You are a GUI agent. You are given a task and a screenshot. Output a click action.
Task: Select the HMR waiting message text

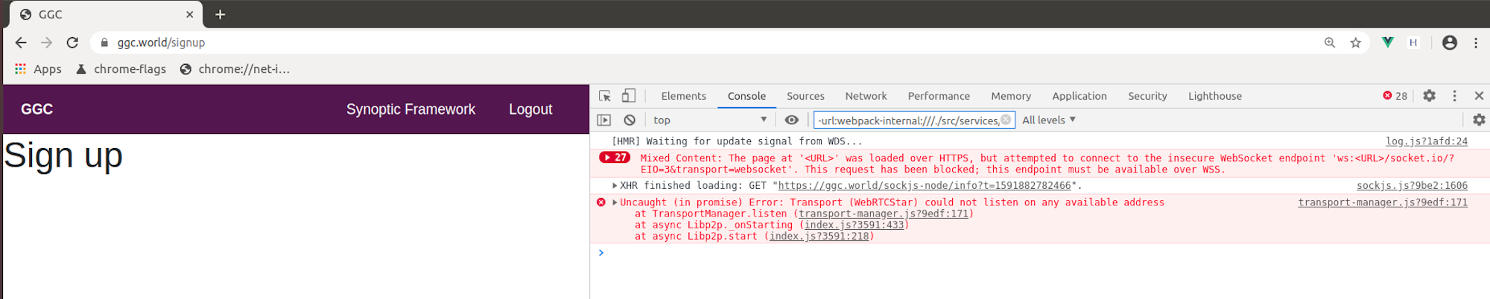[737, 141]
